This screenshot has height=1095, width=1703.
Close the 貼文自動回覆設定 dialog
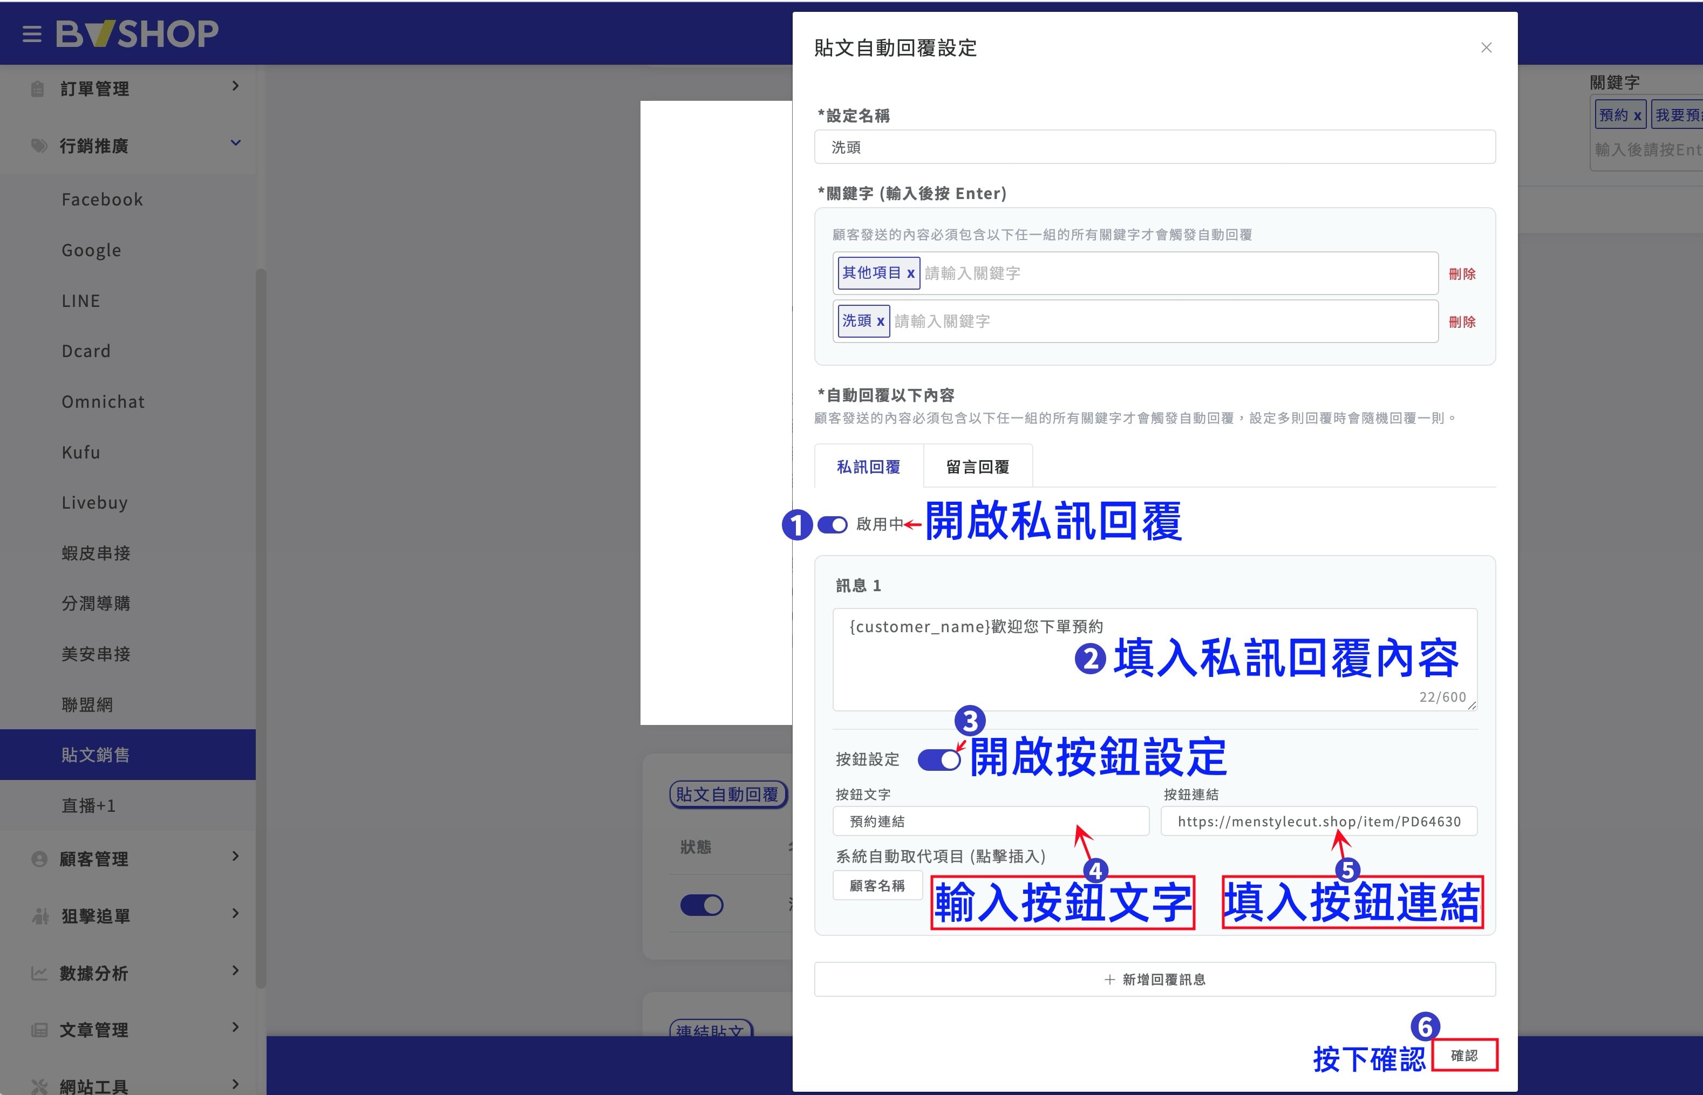(x=1486, y=47)
